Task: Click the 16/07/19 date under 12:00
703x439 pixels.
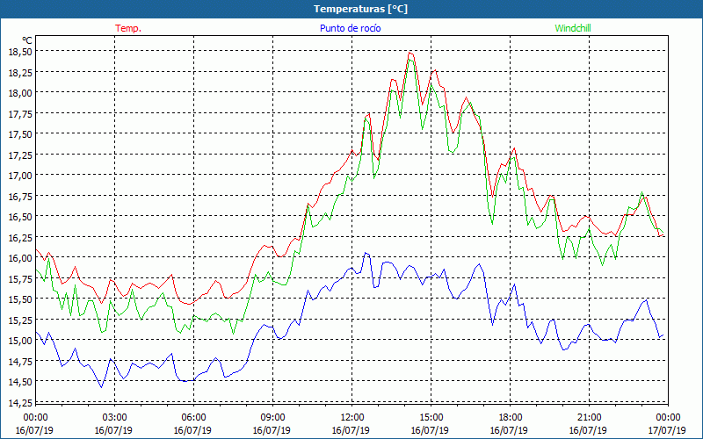Action: (351, 430)
